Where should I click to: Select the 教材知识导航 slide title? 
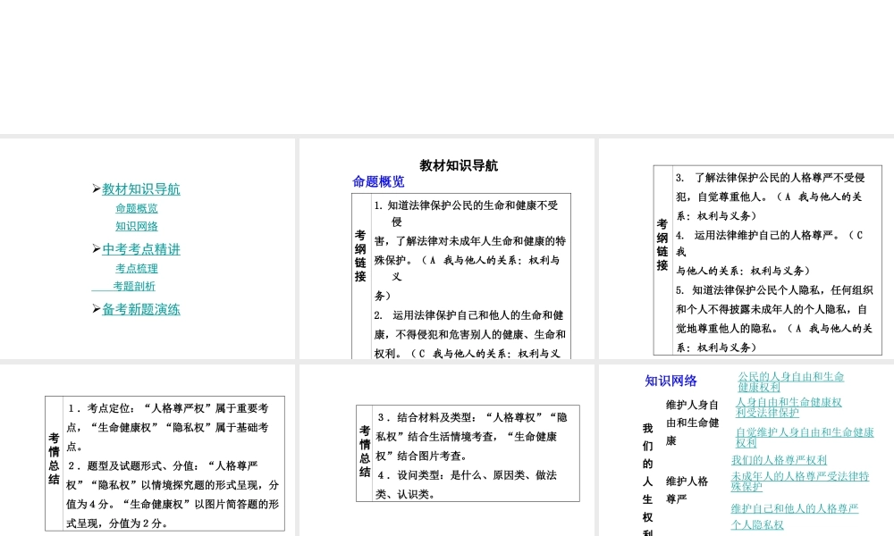point(459,166)
